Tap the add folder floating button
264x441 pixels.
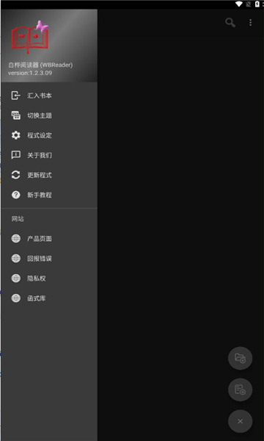tap(240, 359)
